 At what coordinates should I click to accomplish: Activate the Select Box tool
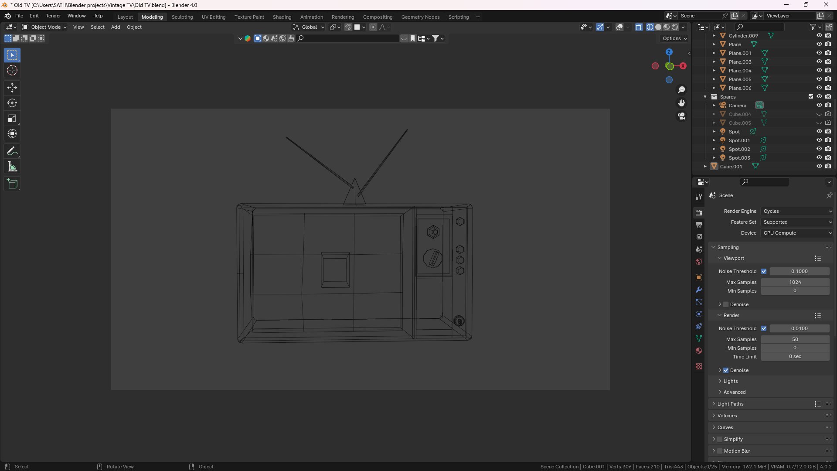point(12,55)
